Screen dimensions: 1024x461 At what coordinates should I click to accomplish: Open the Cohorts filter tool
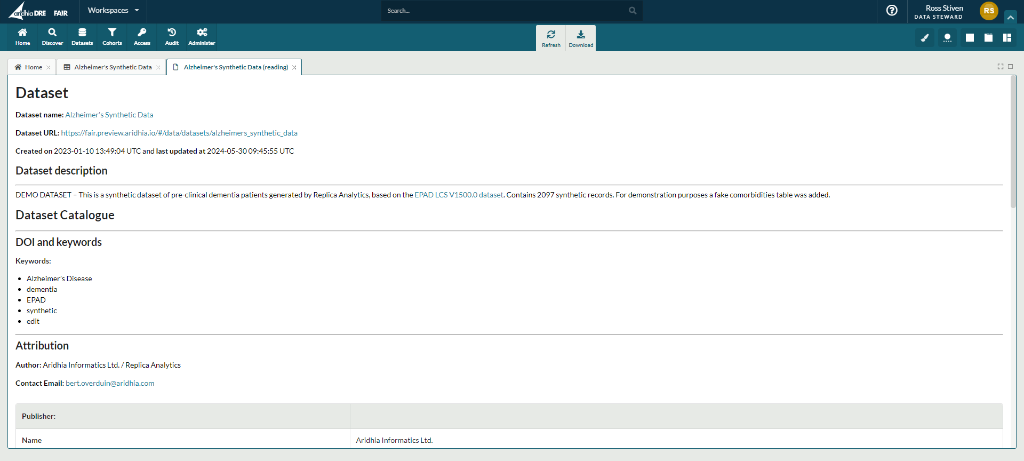(x=112, y=37)
